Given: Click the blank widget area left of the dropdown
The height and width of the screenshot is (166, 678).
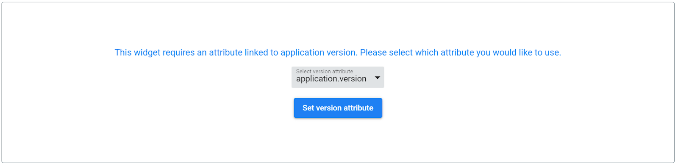Looking at the screenshot, I should (x=146, y=77).
